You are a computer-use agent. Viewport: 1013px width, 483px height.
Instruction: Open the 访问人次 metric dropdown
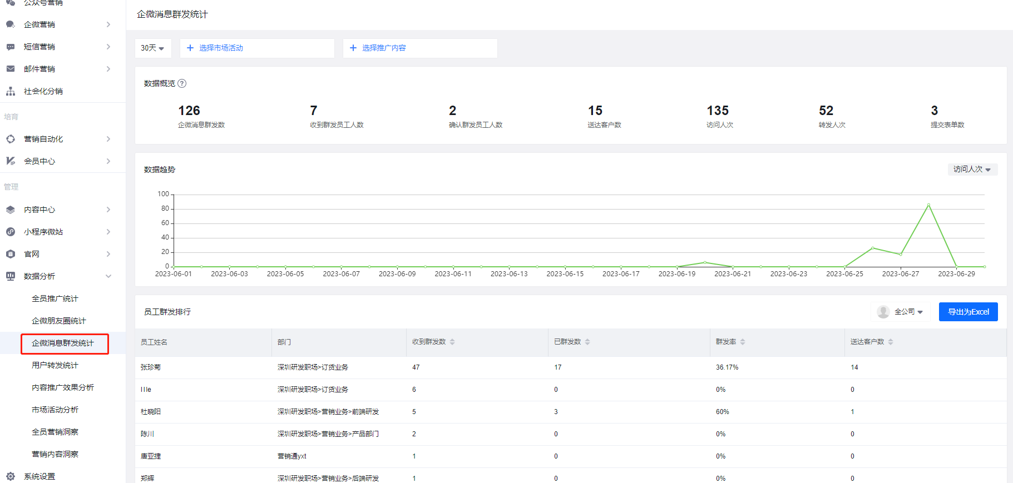[x=972, y=169]
